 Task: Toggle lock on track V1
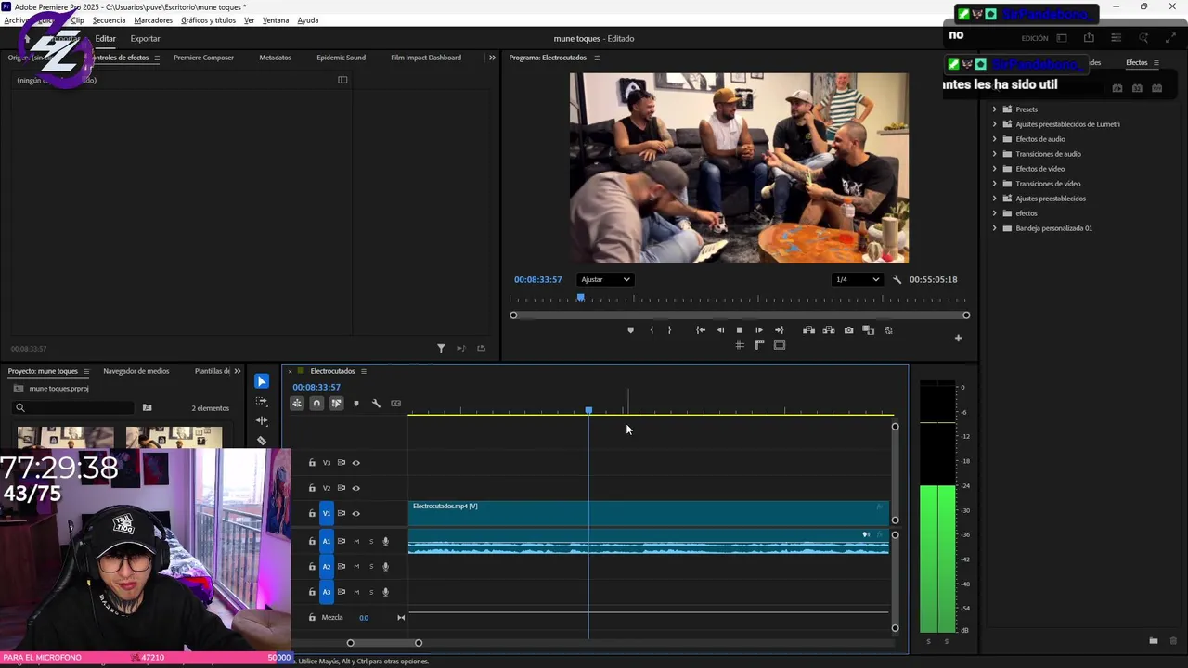click(x=312, y=513)
